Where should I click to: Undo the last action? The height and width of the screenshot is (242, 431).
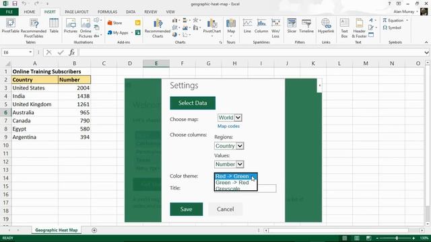[x=24, y=3]
